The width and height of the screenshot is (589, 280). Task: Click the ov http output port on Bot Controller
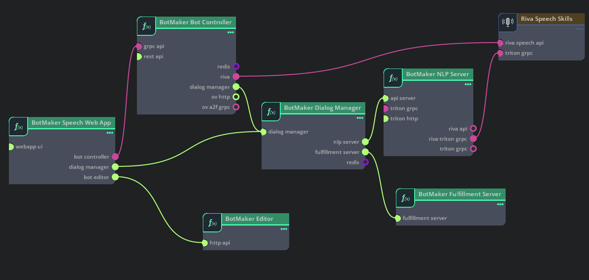click(236, 97)
